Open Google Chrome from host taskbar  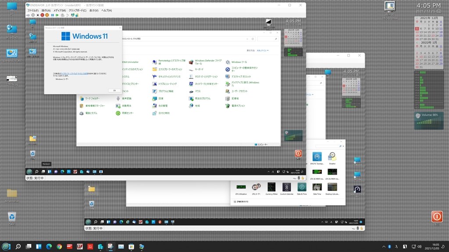pos(59,246)
